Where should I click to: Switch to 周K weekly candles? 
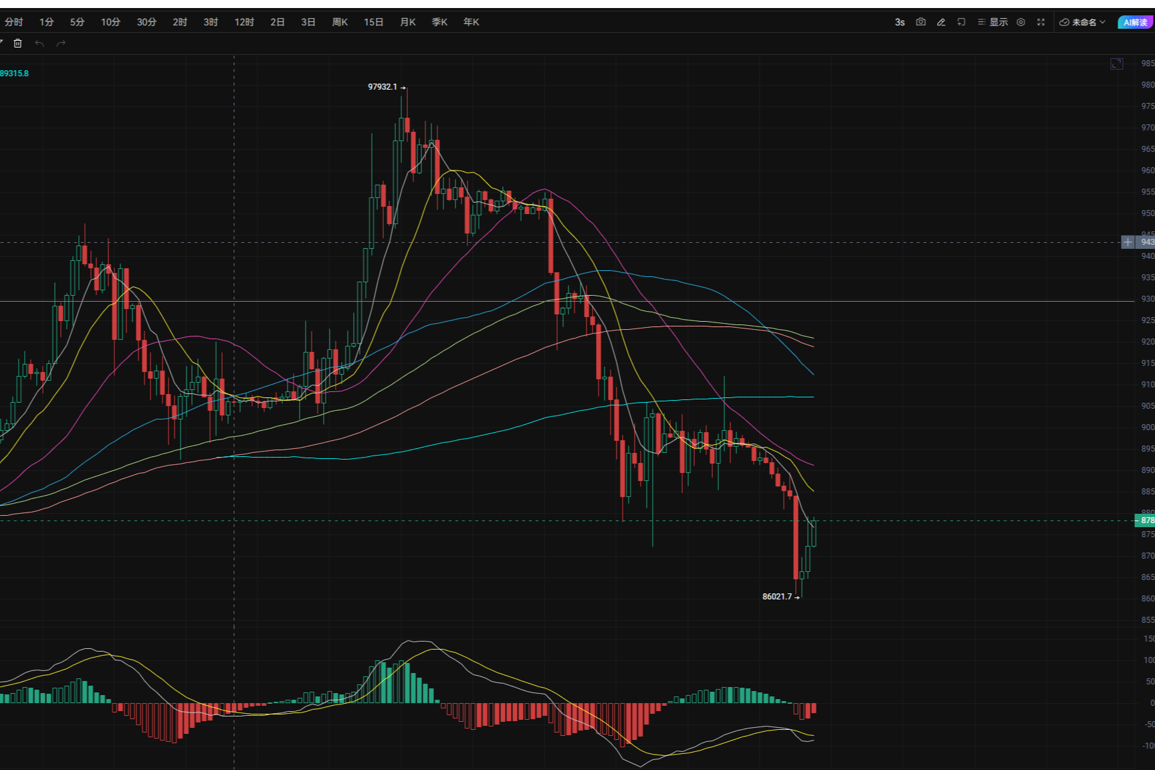tap(340, 22)
